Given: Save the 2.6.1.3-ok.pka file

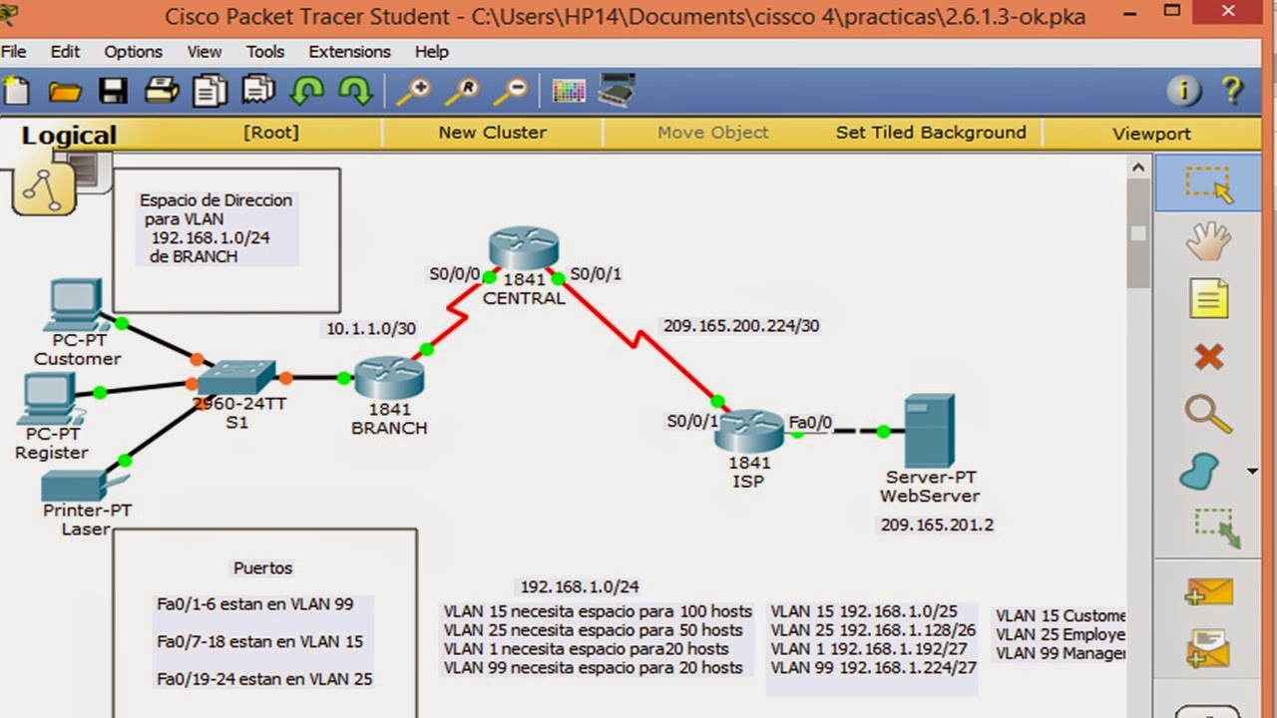Looking at the screenshot, I should coord(113,90).
